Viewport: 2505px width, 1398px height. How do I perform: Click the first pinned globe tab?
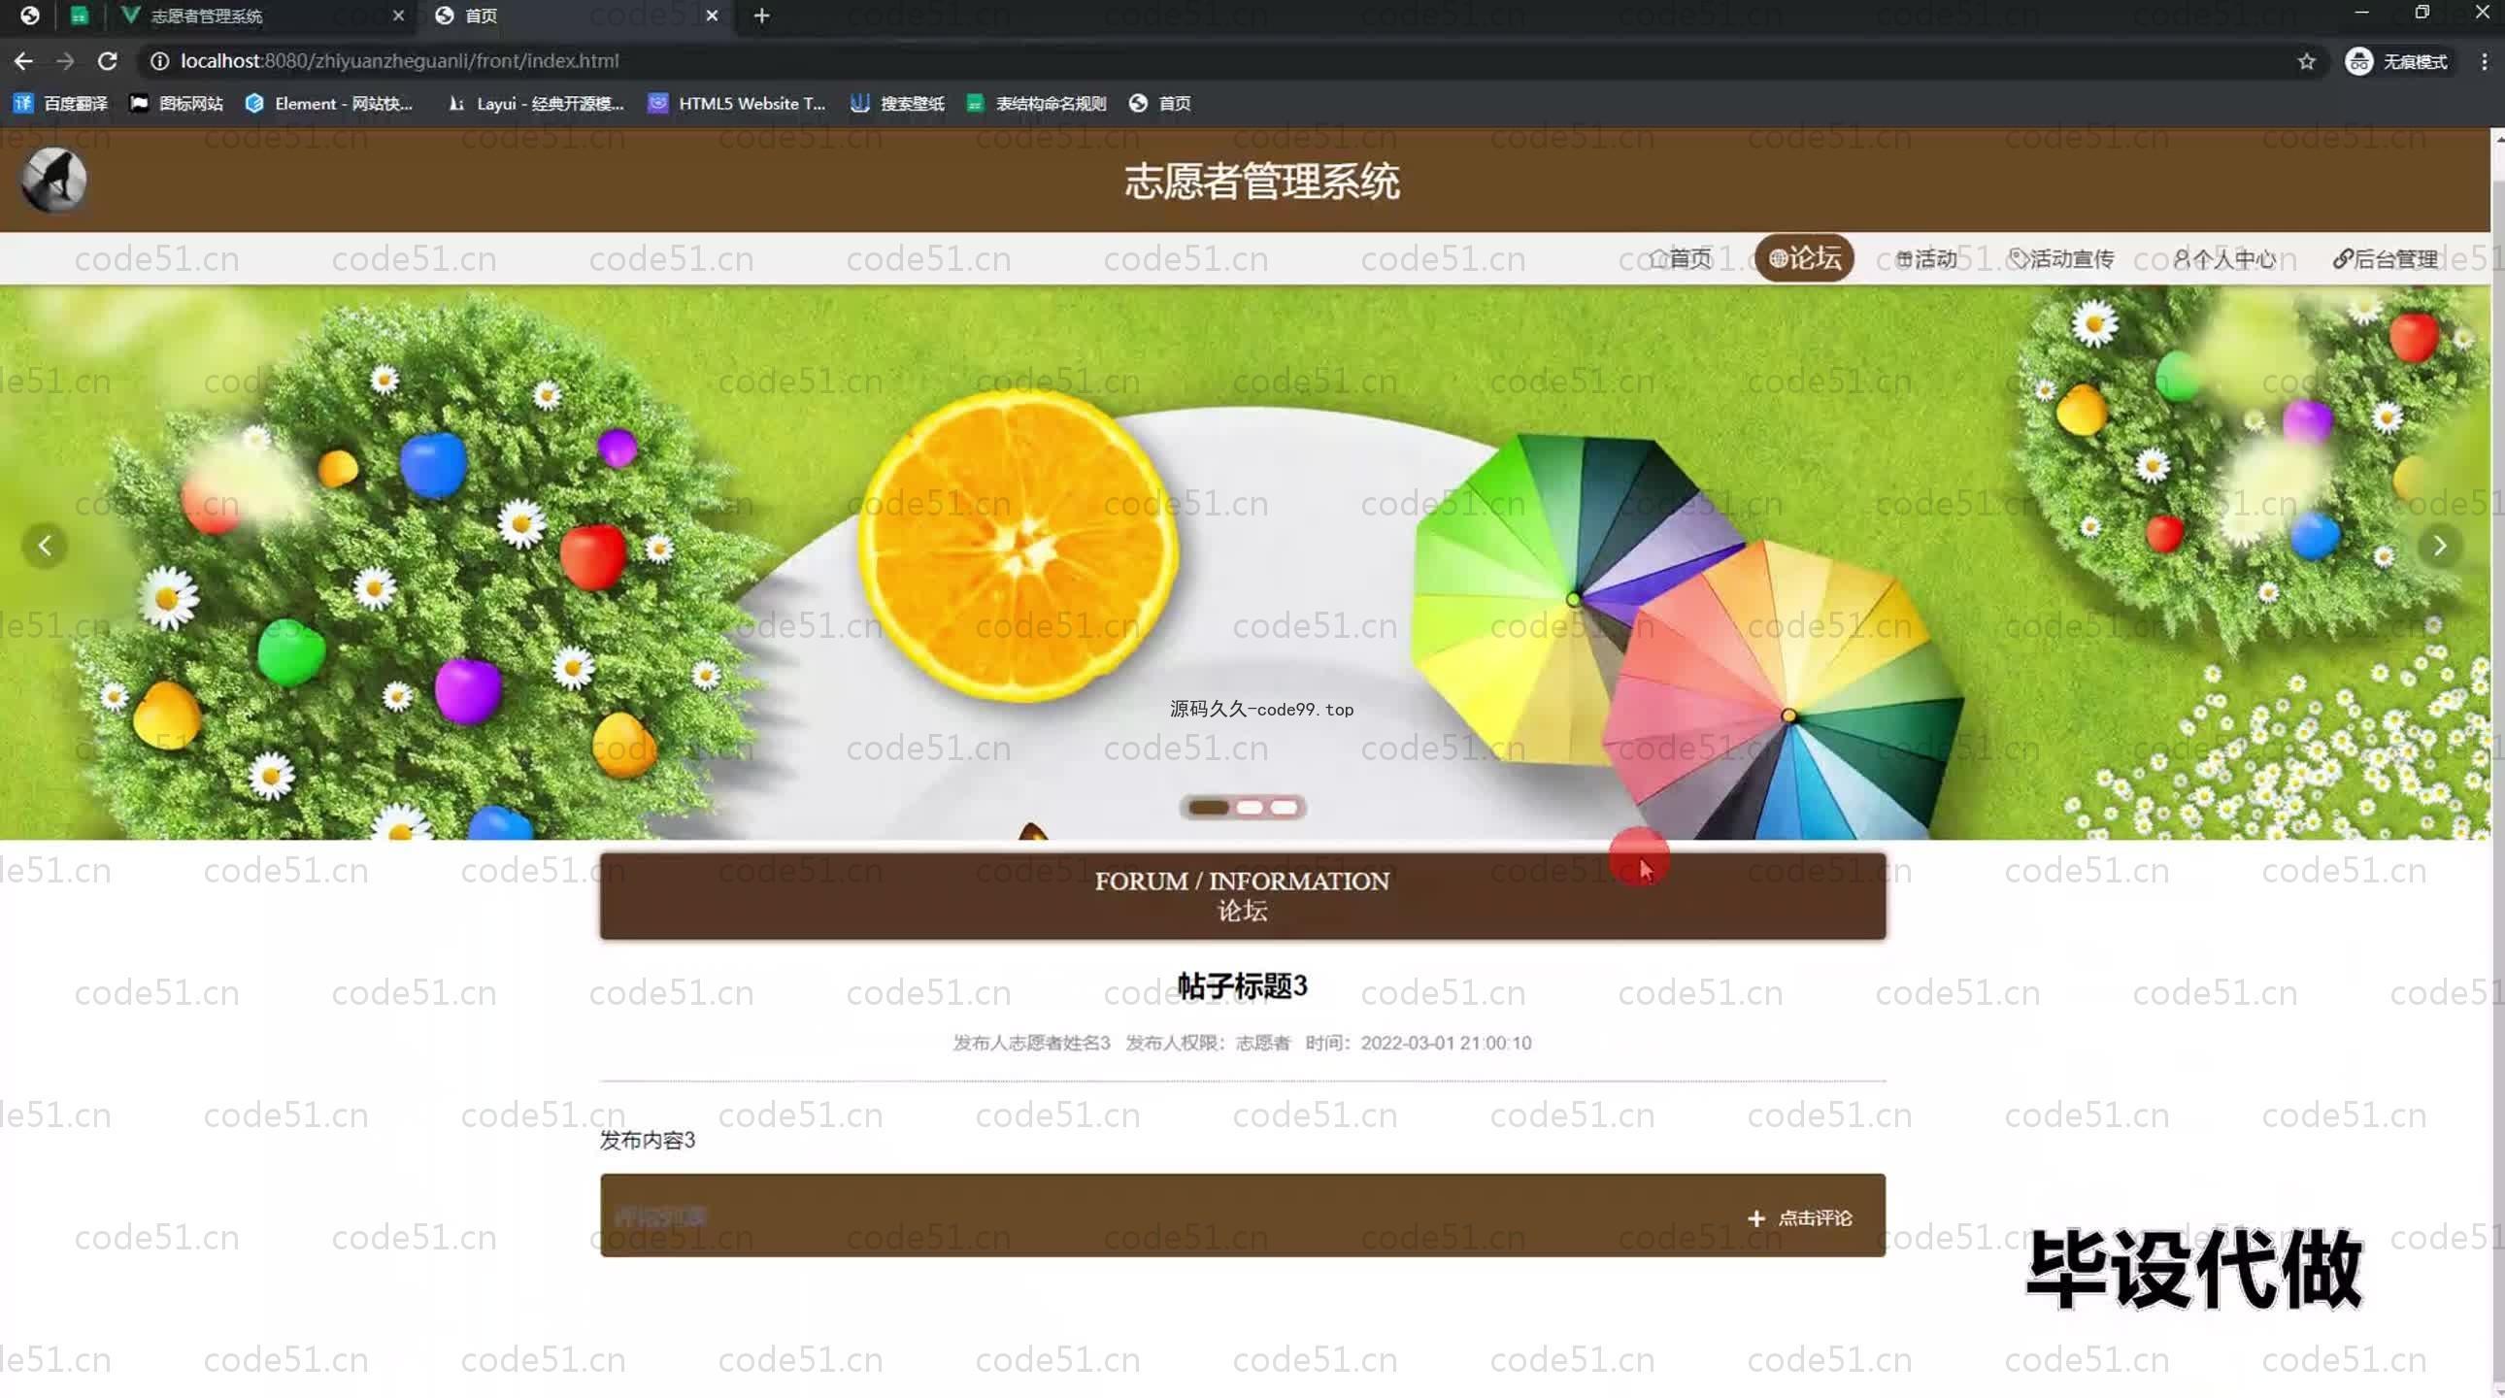(29, 16)
